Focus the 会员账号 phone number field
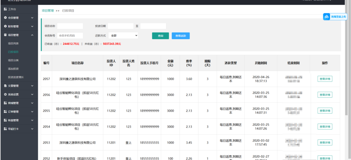Viewport: 351px width, 160px height. click(70, 36)
